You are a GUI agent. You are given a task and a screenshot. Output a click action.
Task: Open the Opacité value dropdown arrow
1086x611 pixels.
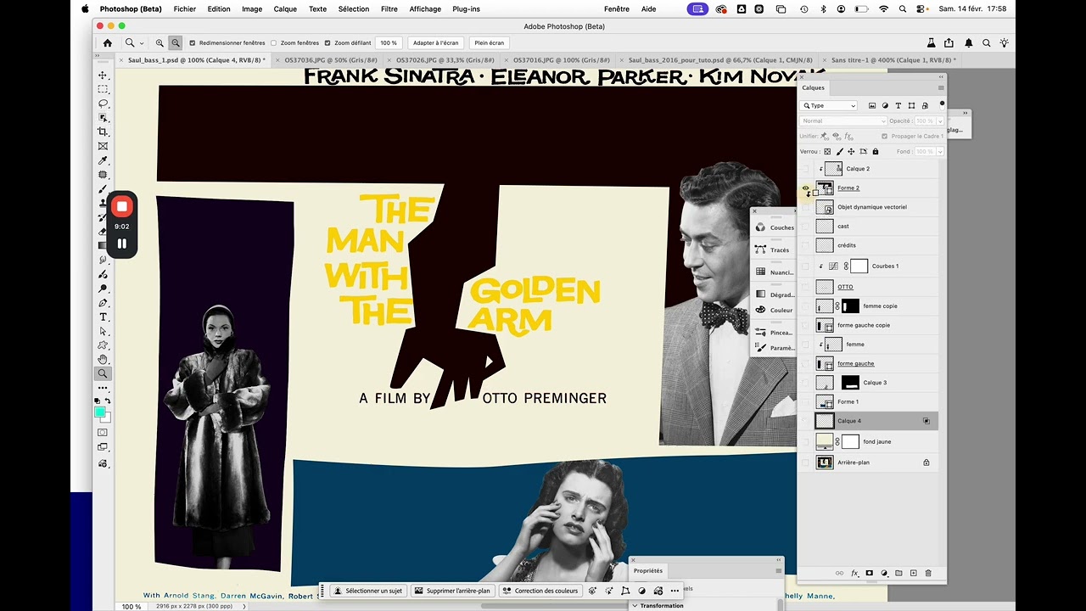pyautogui.click(x=940, y=121)
